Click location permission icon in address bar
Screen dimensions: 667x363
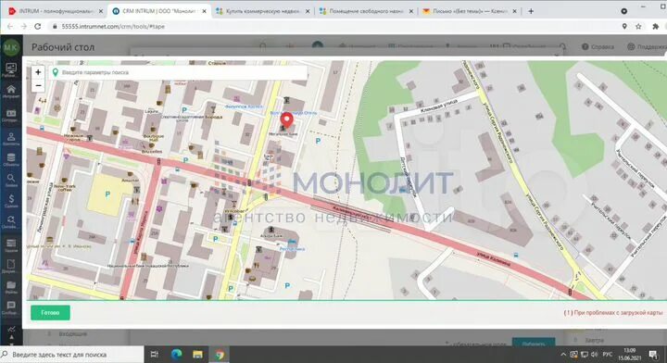click(624, 26)
